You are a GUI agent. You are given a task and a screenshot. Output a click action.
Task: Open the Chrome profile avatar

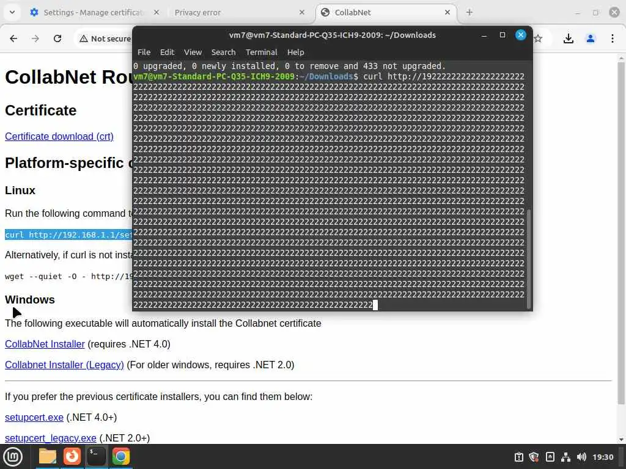click(x=591, y=38)
